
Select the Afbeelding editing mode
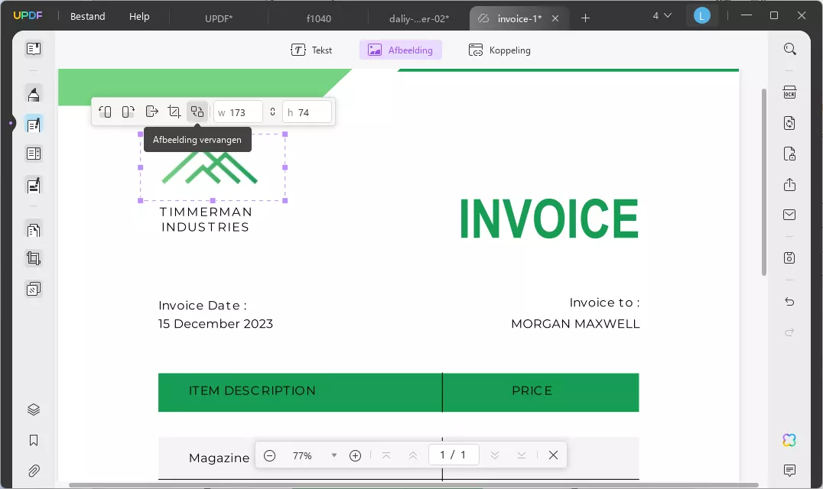click(x=401, y=50)
